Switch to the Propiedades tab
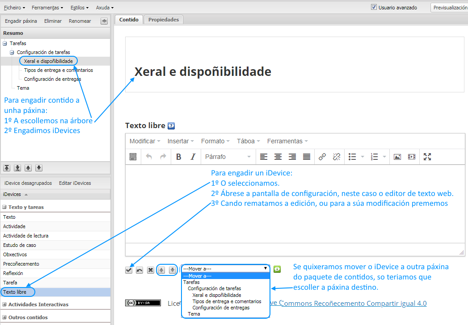This screenshot has width=468, height=325. (164, 20)
